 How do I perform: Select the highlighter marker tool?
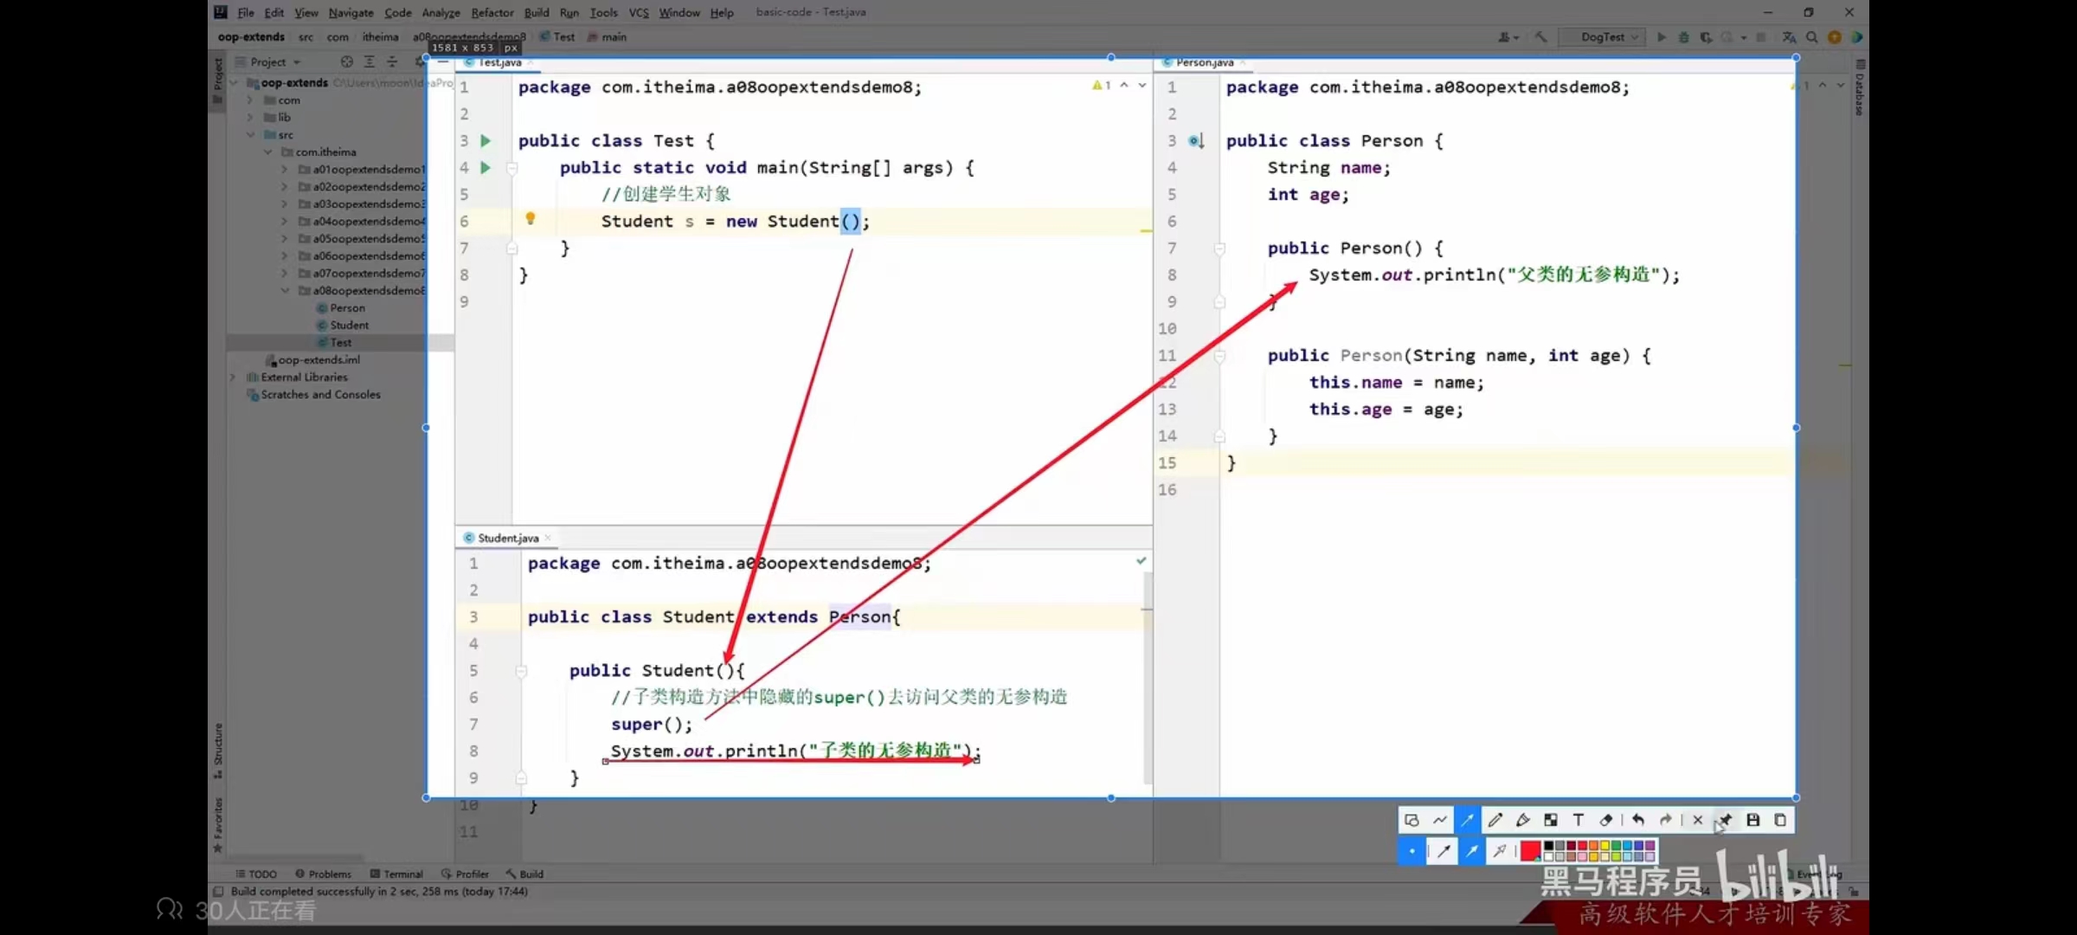click(x=1523, y=820)
